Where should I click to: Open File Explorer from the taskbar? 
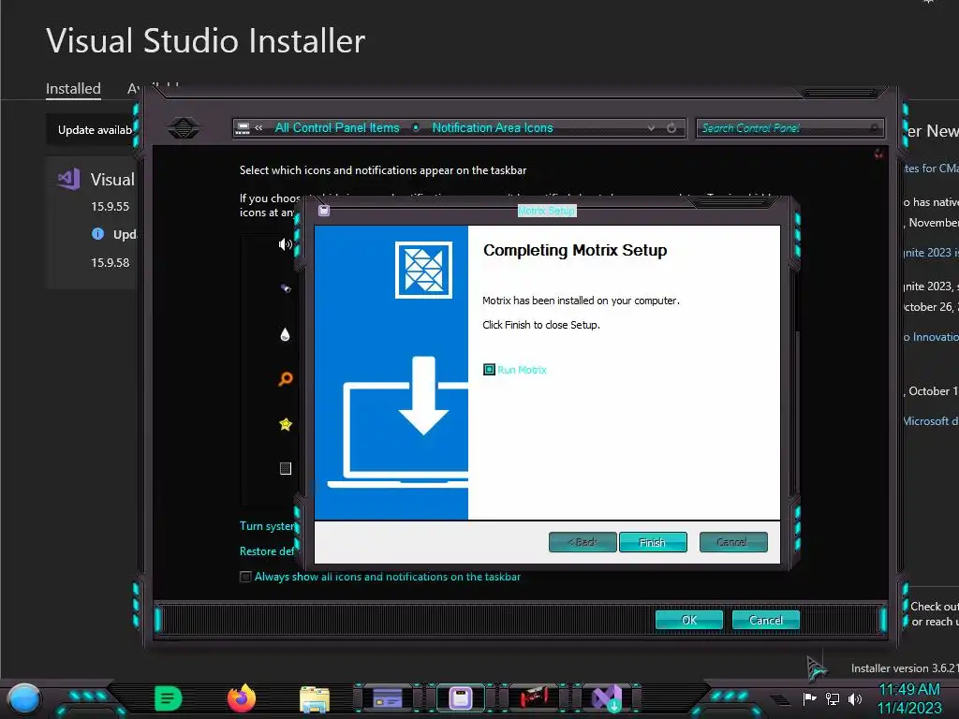click(x=315, y=699)
